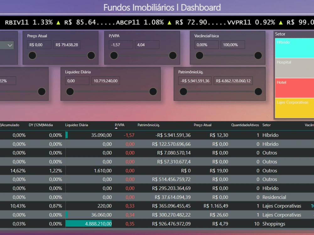Select table cell R$ 122.570.696,66

coord(171,144)
